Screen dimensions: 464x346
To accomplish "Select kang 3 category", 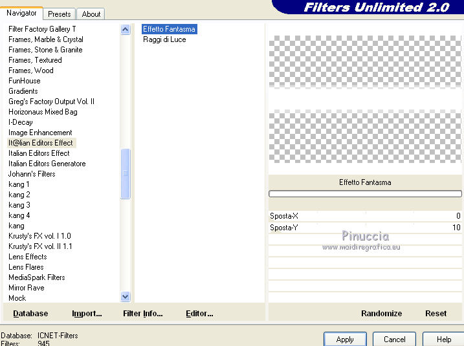I will (x=19, y=205).
